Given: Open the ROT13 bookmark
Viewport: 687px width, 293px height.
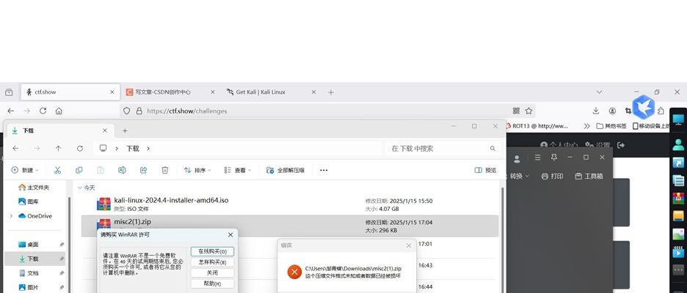Looking at the screenshot, I should (537, 126).
